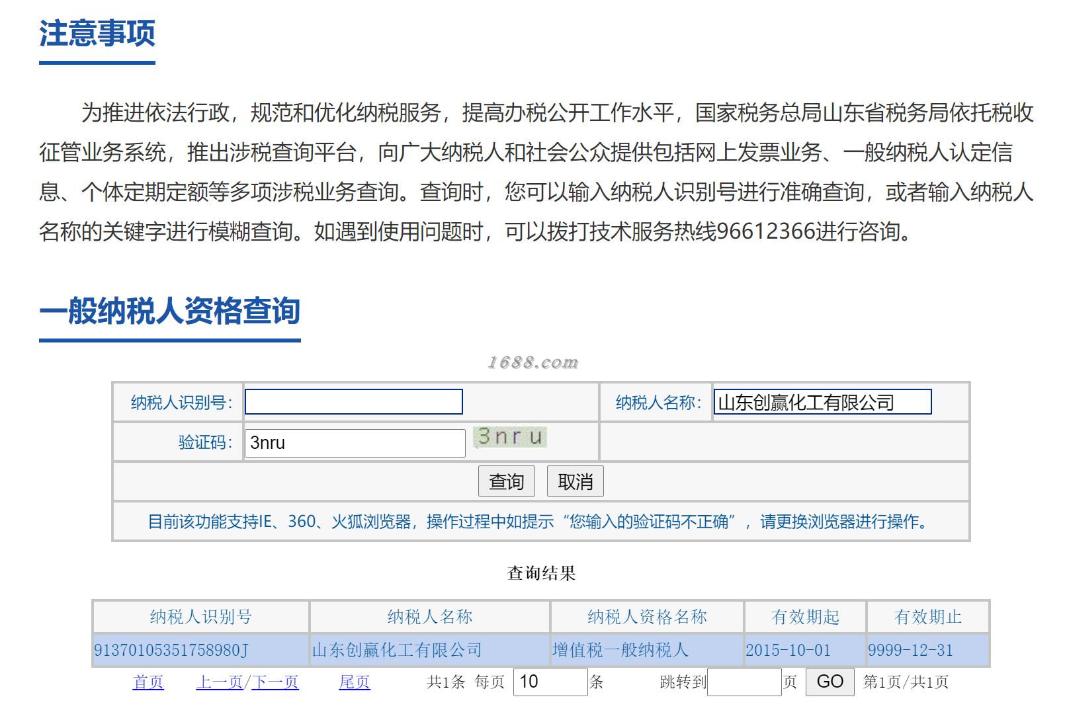Click the 跳转到 page number field

[x=744, y=682]
